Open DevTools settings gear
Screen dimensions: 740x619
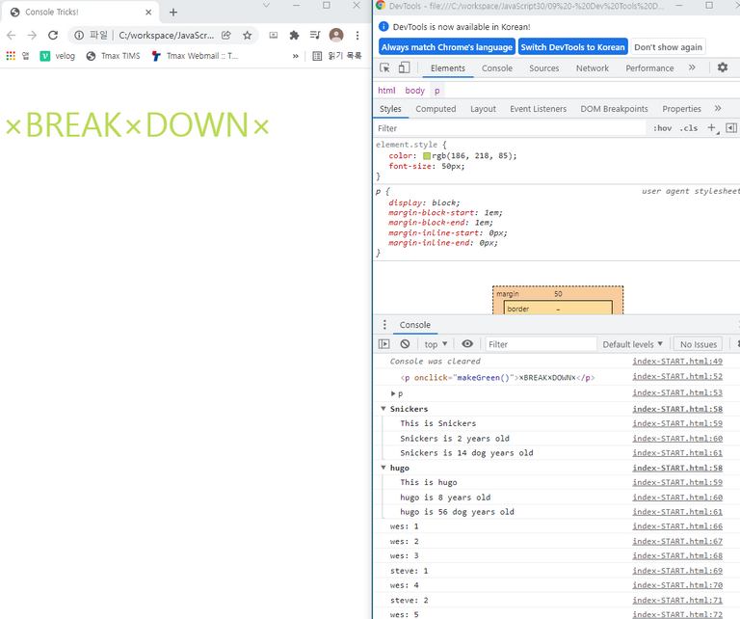pos(723,67)
